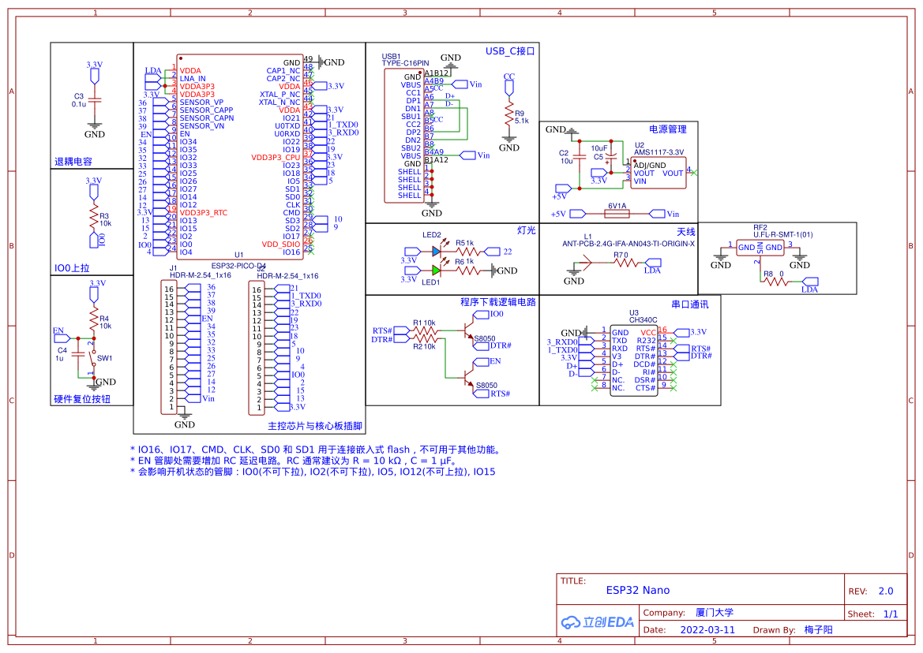The width and height of the screenshot is (923, 653).
Task: Select the R3 10k pull-up resistor symbol
Action: (93, 216)
